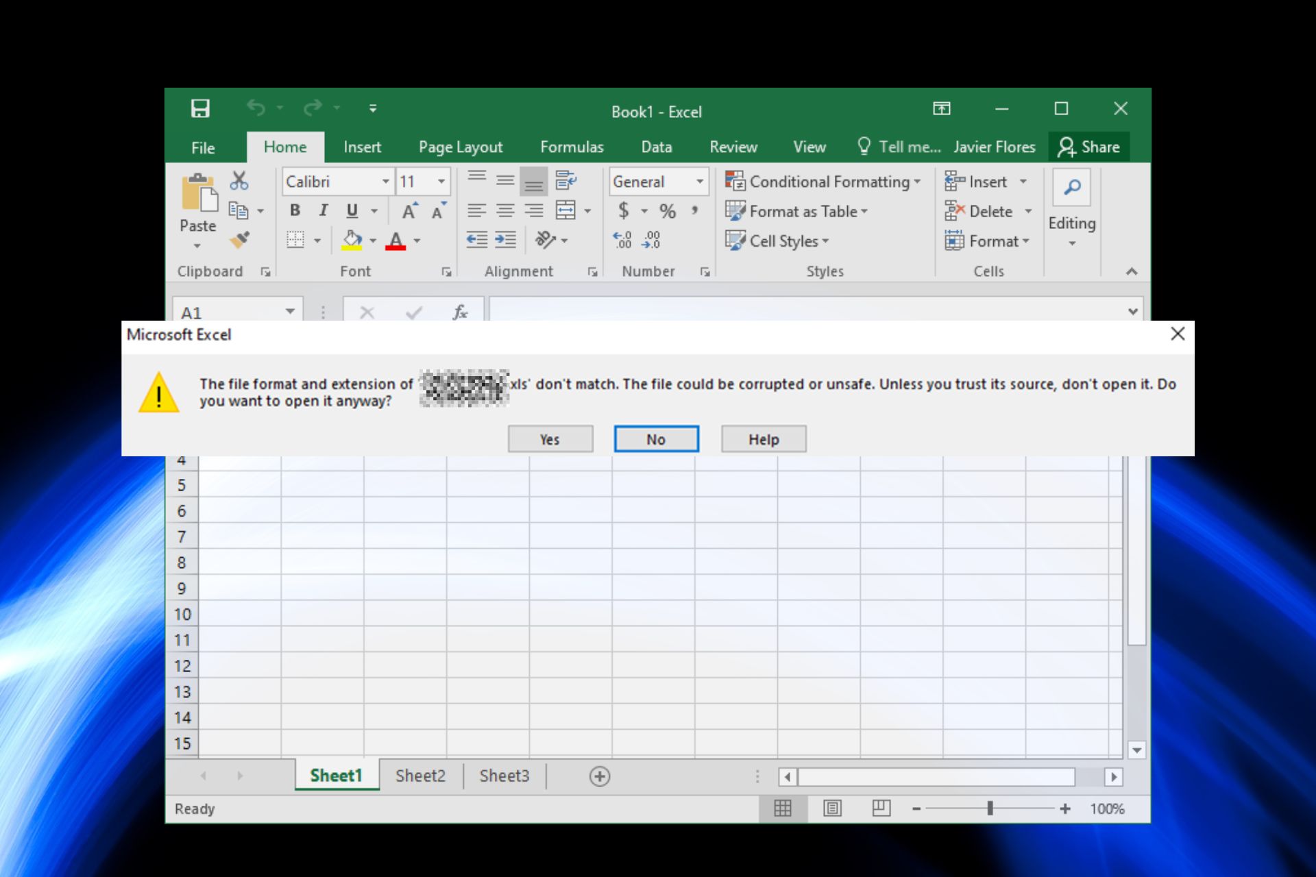Switch to Page Layout view icon
Viewport: 1316px width, 877px height.
coord(832,808)
